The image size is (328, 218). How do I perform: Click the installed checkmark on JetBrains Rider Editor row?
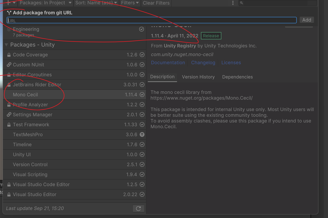(x=142, y=85)
